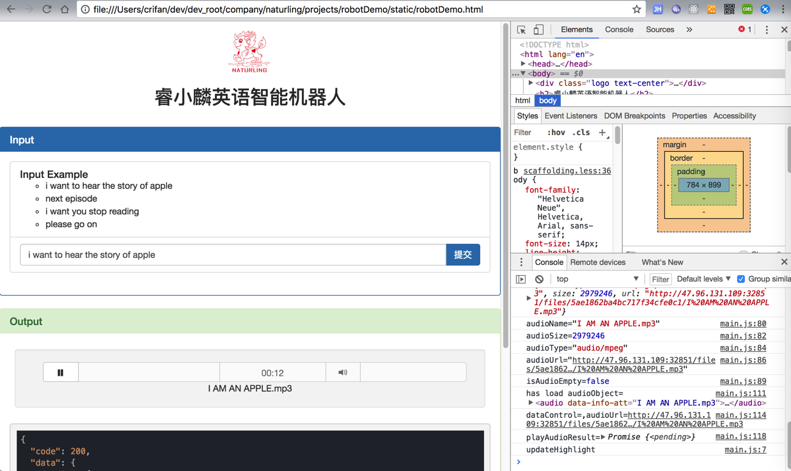The image size is (791, 471).
Task: Focus the console Filter field
Action: pos(660,279)
